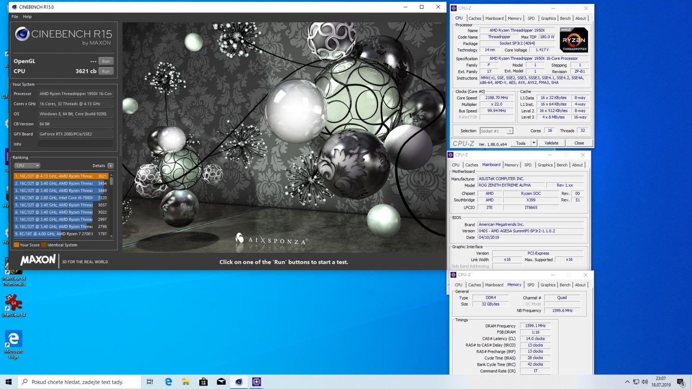This screenshot has height=389, width=692.
Task: Open Microsoft Store from the taskbar
Action: [203, 382]
